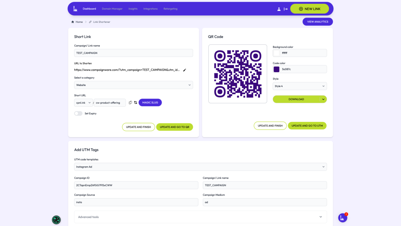Click the VIEW ANALYTICS button
This screenshot has height=226, width=401.
pyautogui.click(x=318, y=22)
